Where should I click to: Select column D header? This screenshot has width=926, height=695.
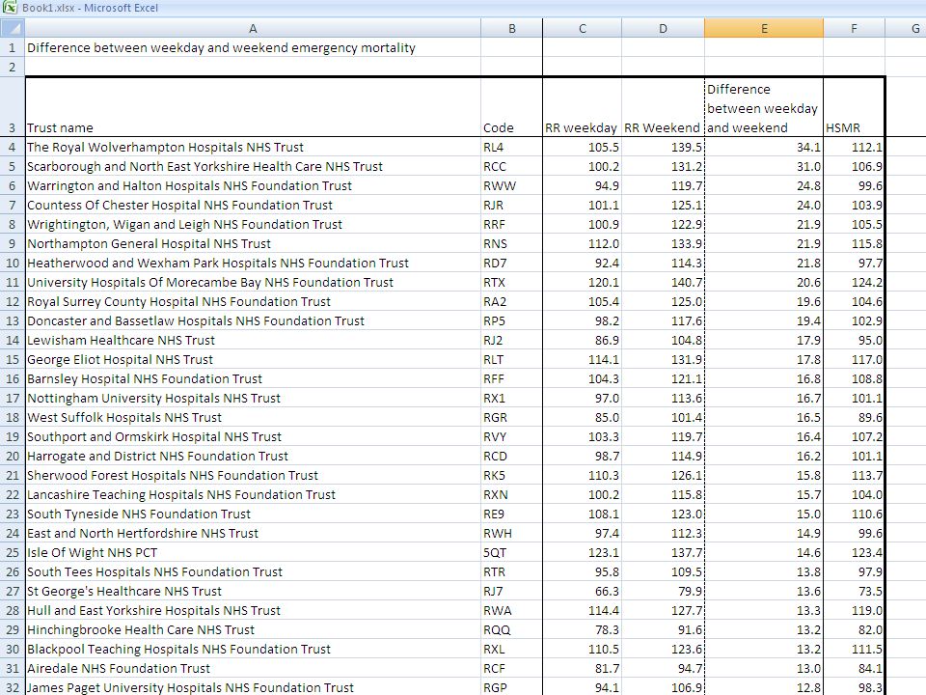pyautogui.click(x=663, y=28)
